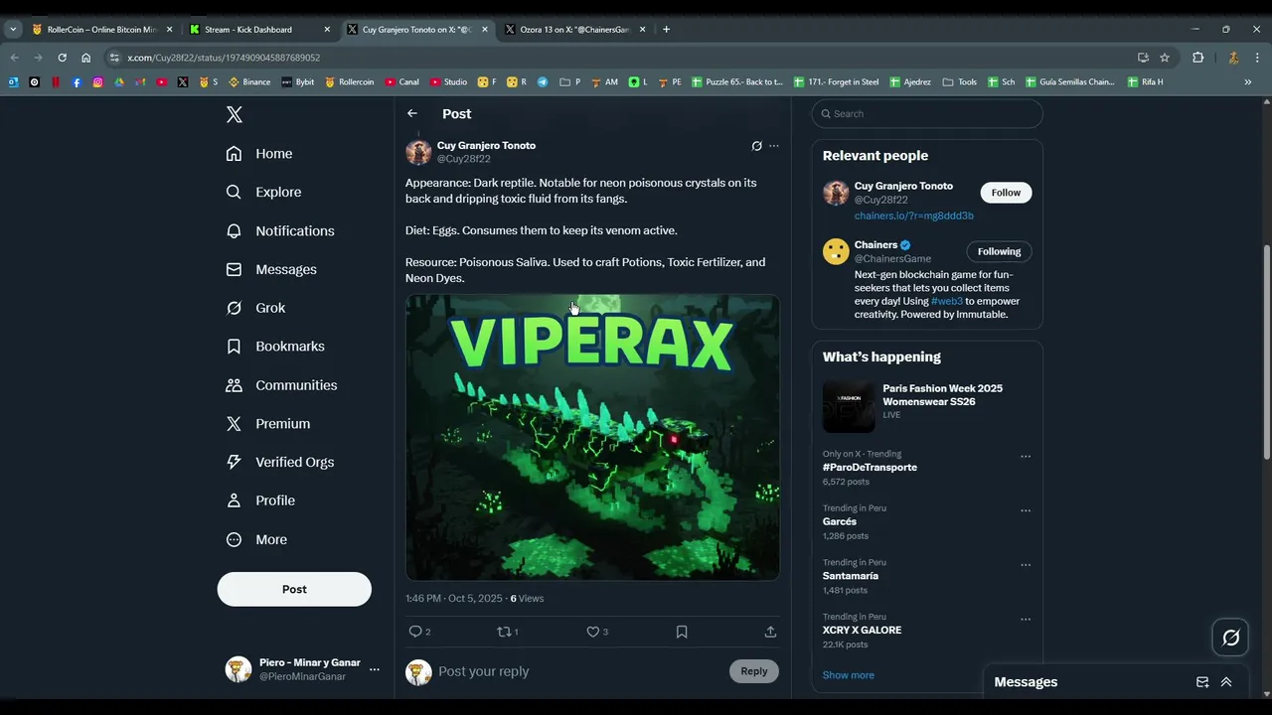1272x715 pixels.
Task: Open Cuy Granjero Tonoto avatar on post
Action: (418, 152)
